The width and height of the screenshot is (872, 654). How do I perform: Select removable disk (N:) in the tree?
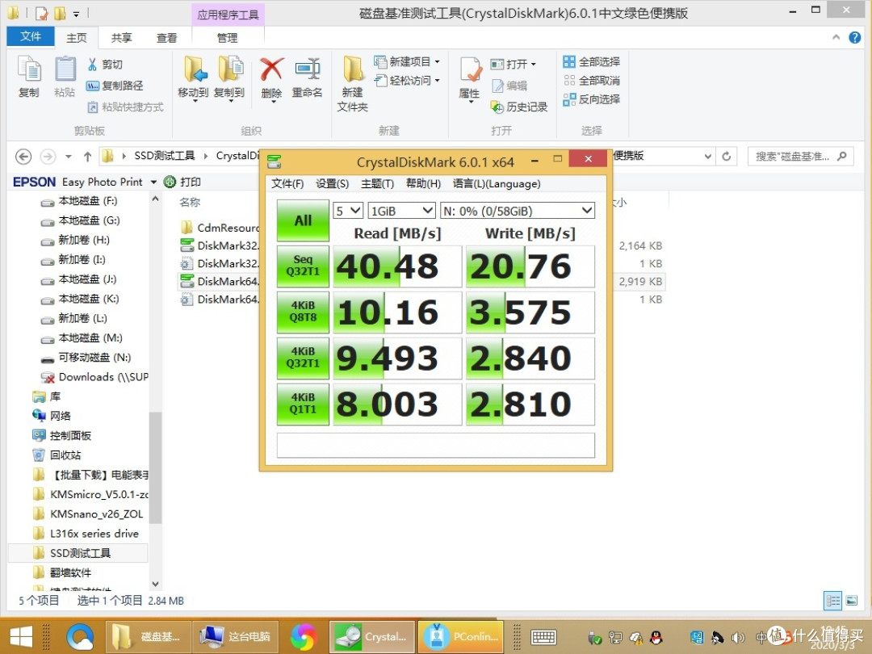tap(86, 358)
